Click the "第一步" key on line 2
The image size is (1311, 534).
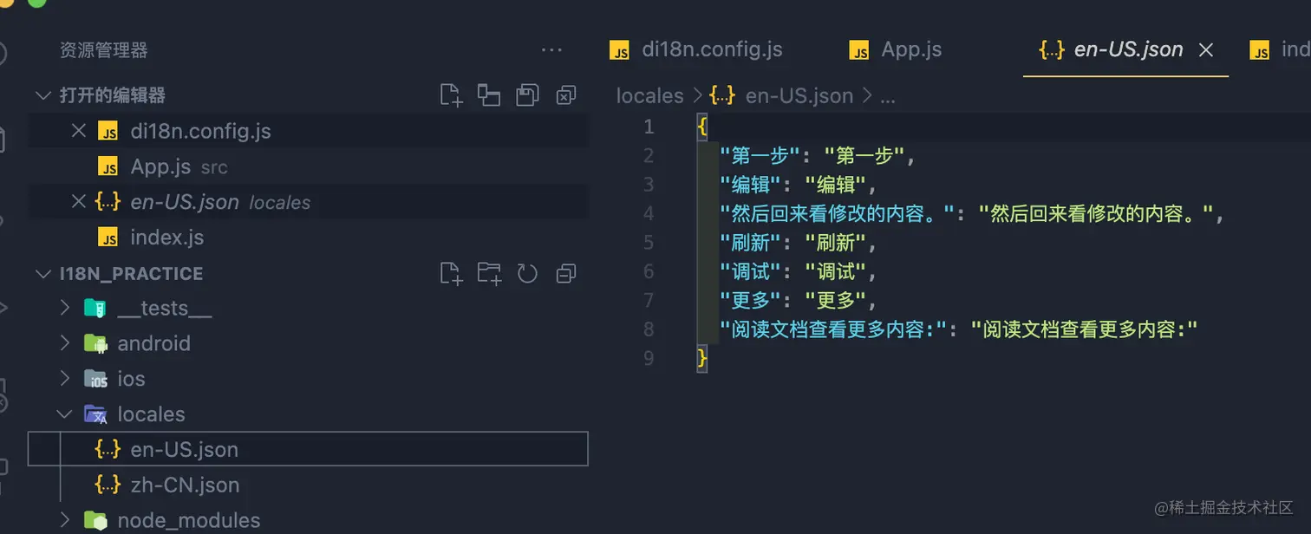pyautogui.click(x=760, y=156)
